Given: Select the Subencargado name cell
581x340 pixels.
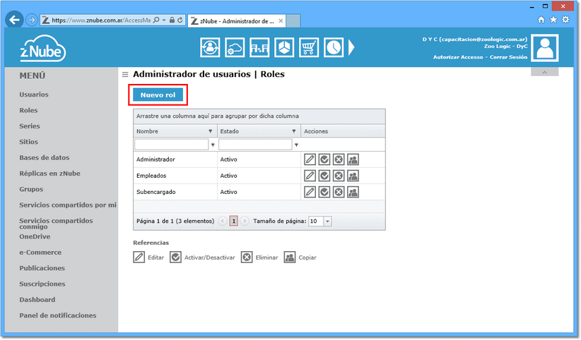Looking at the screenshot, I should click(175, 192).
